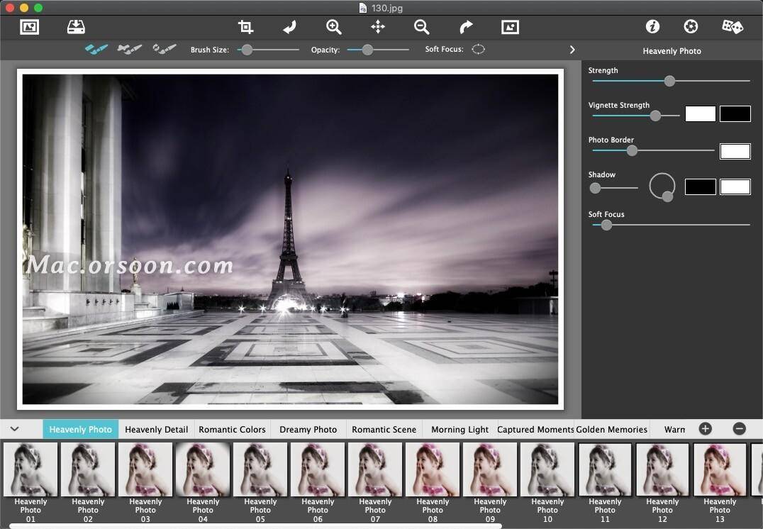Select the Heavenly Photo 05 thumbnail
The height and width of the screenshot is (529, 763).
pyautogui.click(x=260, y=469)
